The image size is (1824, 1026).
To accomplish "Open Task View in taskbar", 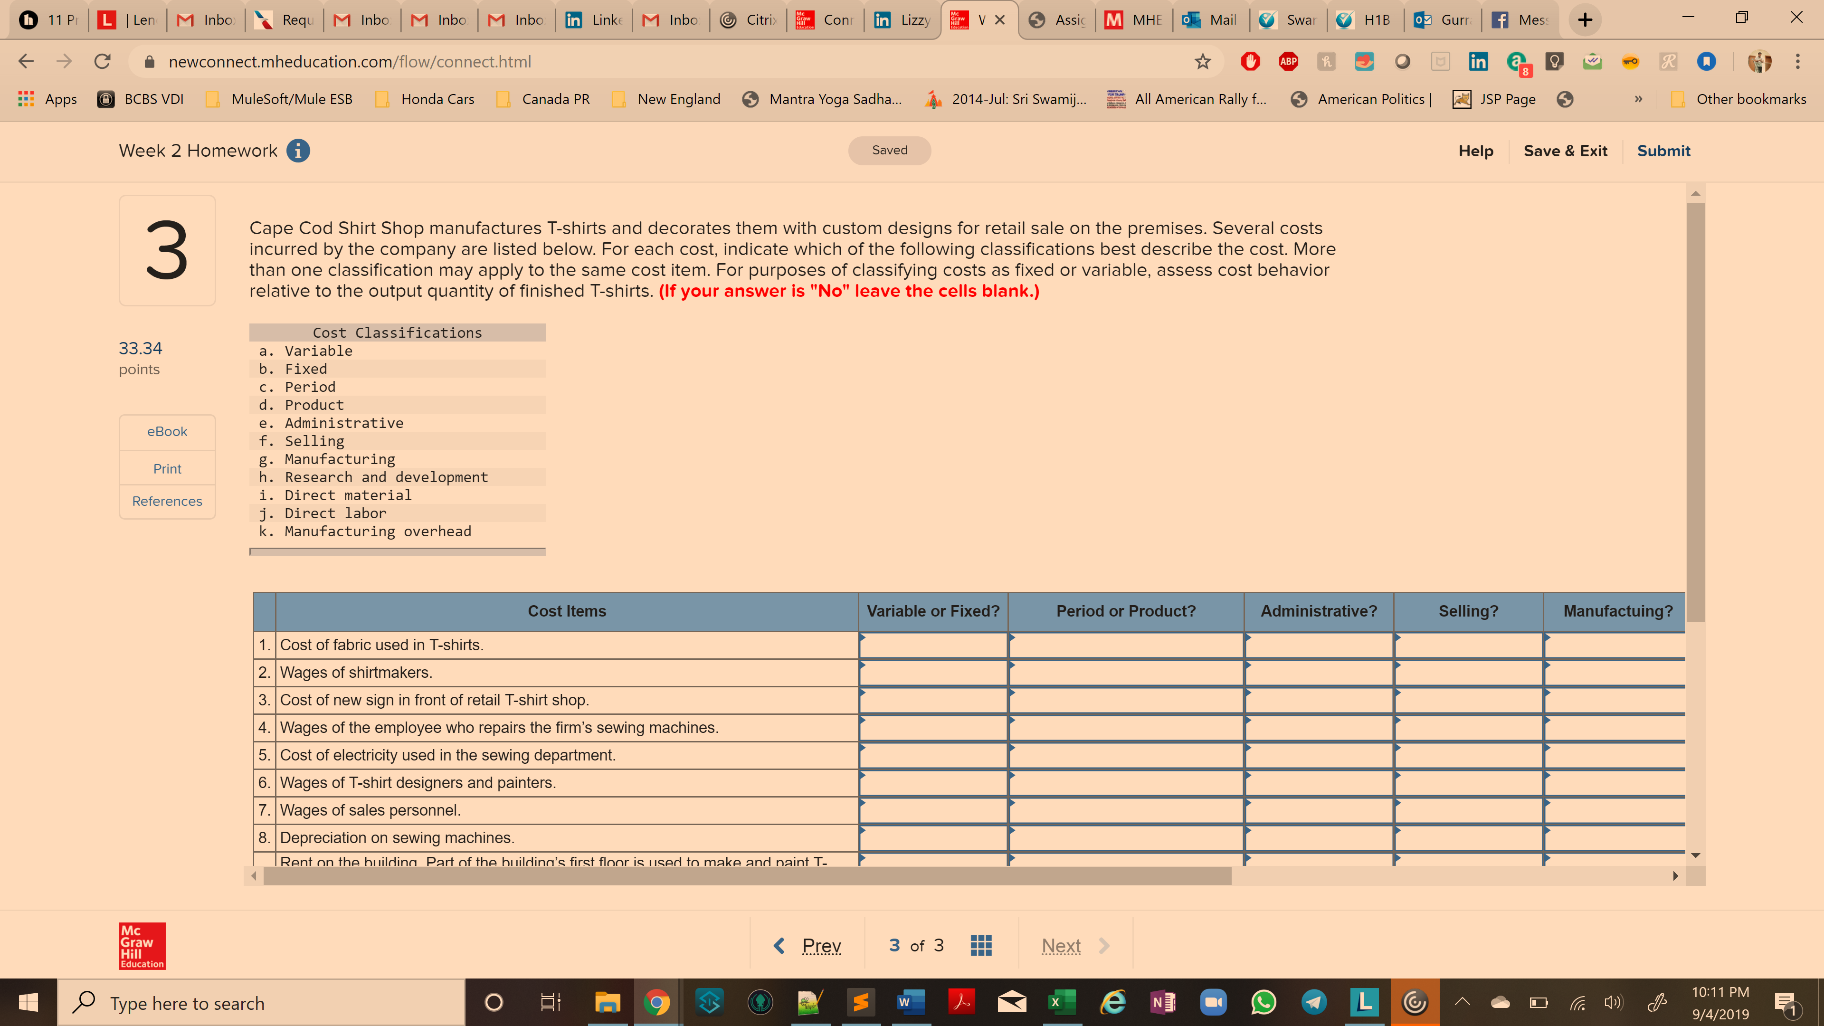I will (x=550, y=1003).
